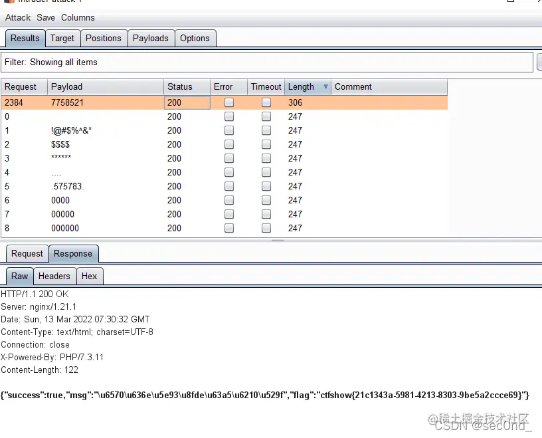This screenshot has height=438, width=542.
Task: Select payload !@#$%^&* row
Action: [x=224, y=130]
